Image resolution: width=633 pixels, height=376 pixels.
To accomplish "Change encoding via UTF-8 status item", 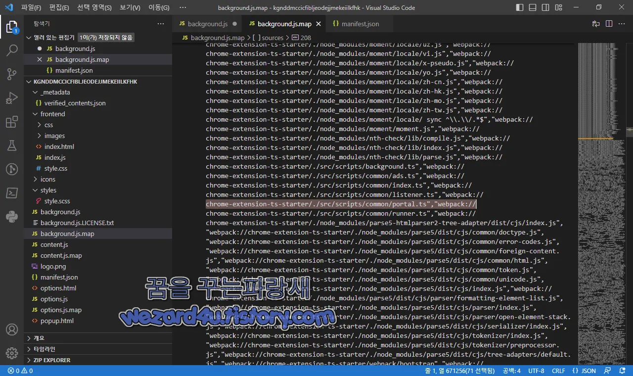I will [x=536, y=371].
